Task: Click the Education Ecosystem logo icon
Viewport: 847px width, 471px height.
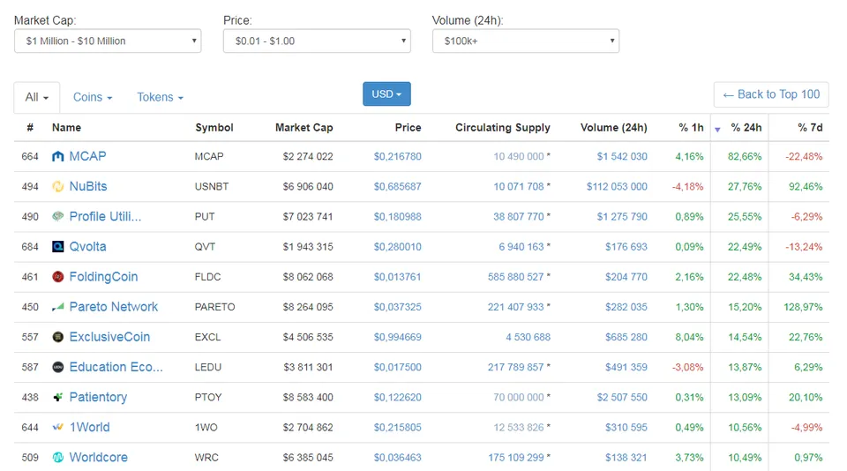Action: point(58,367)
